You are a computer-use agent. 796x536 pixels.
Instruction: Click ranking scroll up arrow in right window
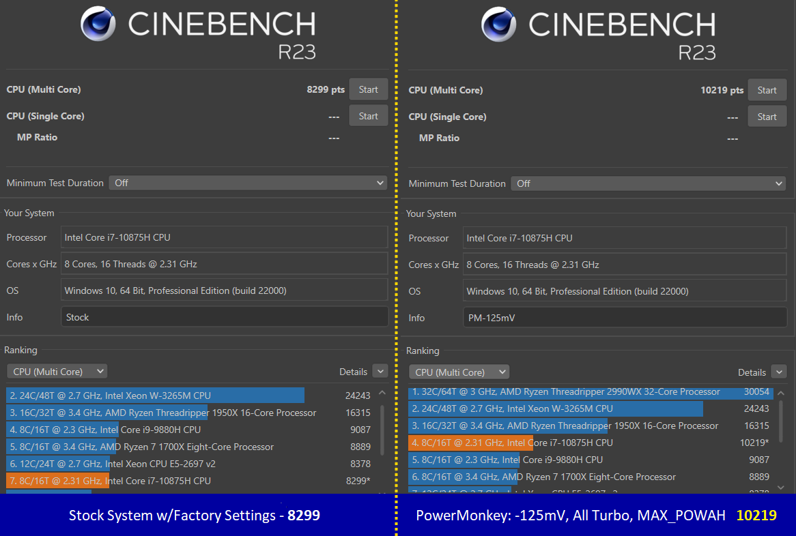781,393
